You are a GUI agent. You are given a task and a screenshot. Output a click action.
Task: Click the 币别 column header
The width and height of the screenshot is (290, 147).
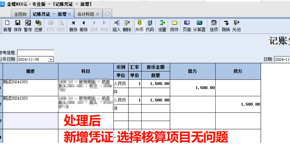pyautogui.click(x=121, y=67)
